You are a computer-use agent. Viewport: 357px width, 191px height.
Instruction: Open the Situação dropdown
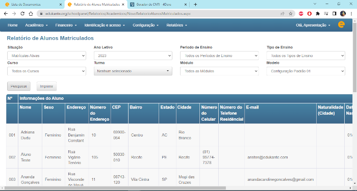tap(47, 56)
